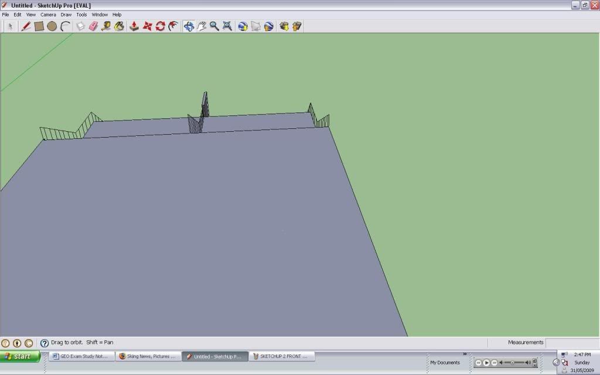Select the Move tool
This screenshot has width=600, height=375.
click(147, 26)
